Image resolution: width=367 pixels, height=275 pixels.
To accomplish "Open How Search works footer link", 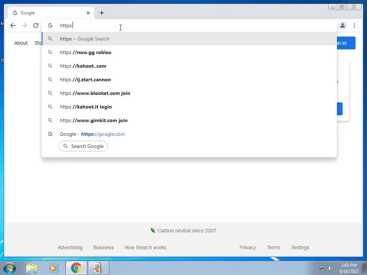I will coord(146,247).
